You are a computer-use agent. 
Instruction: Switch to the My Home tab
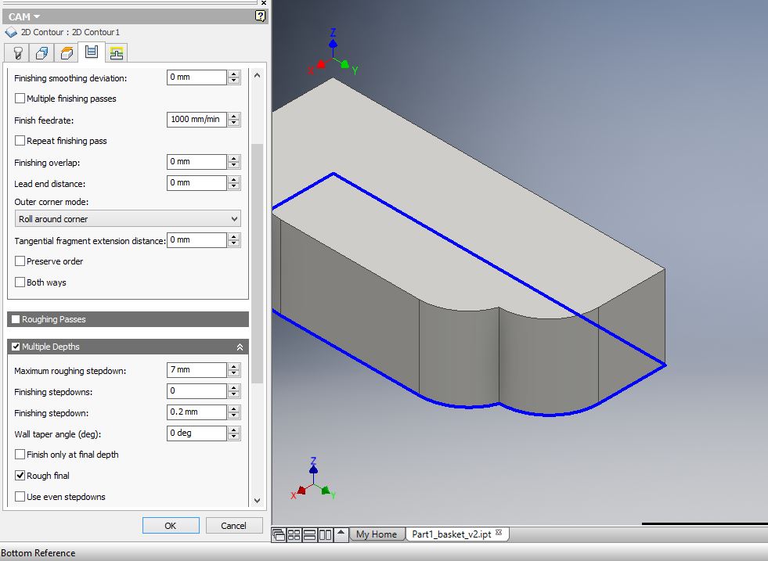376,534
